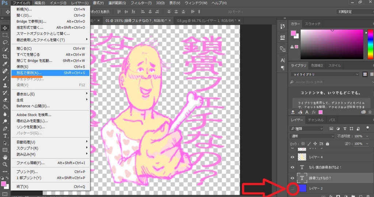374x197 pixels.
Task: Select the Zoom tool
Action: coord(5,165)
